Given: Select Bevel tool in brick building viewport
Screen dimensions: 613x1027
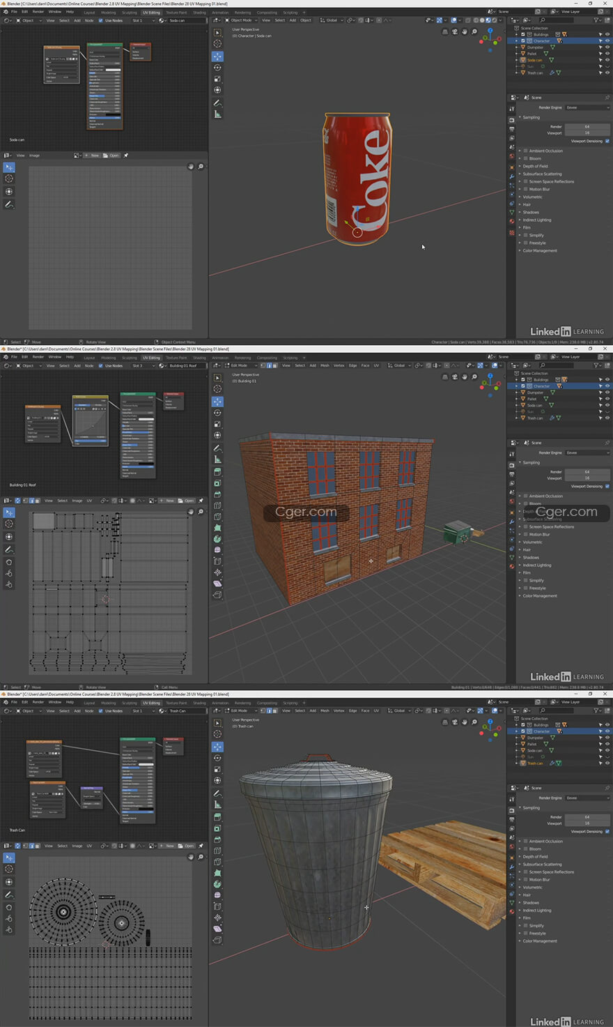Looking at the screenshot, I should (x=217, y=494).
